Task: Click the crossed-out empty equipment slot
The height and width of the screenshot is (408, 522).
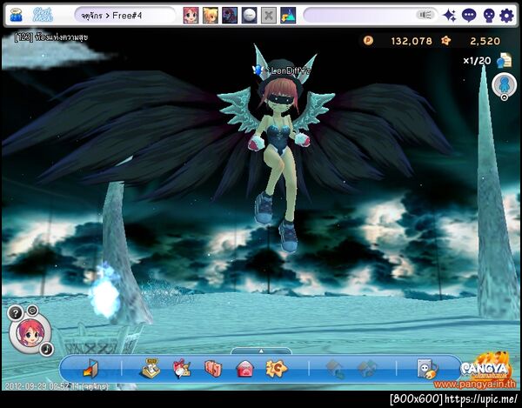Action: coord(268,16)
